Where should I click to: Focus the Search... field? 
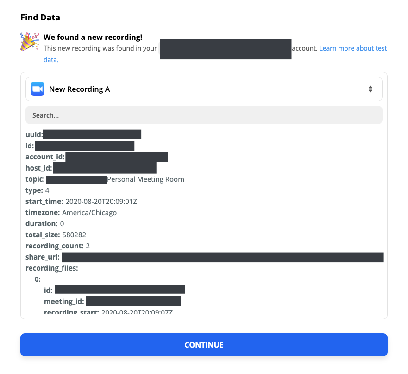(x=204, y=115)
